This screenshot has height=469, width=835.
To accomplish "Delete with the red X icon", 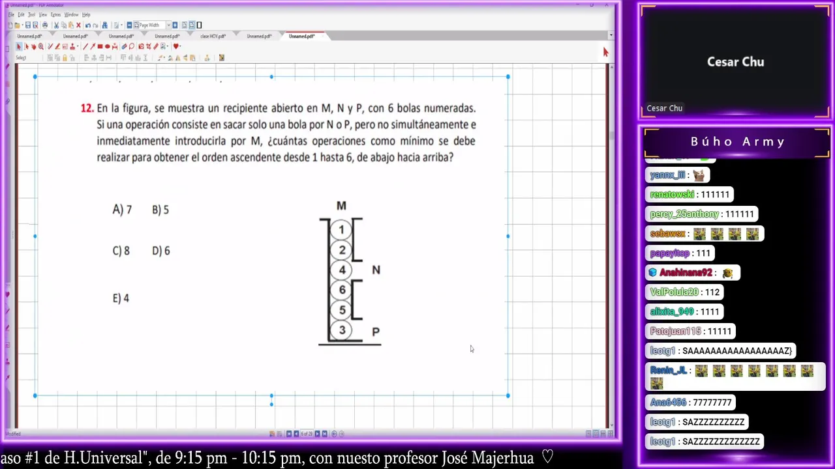I will click(x=79, y=25).
